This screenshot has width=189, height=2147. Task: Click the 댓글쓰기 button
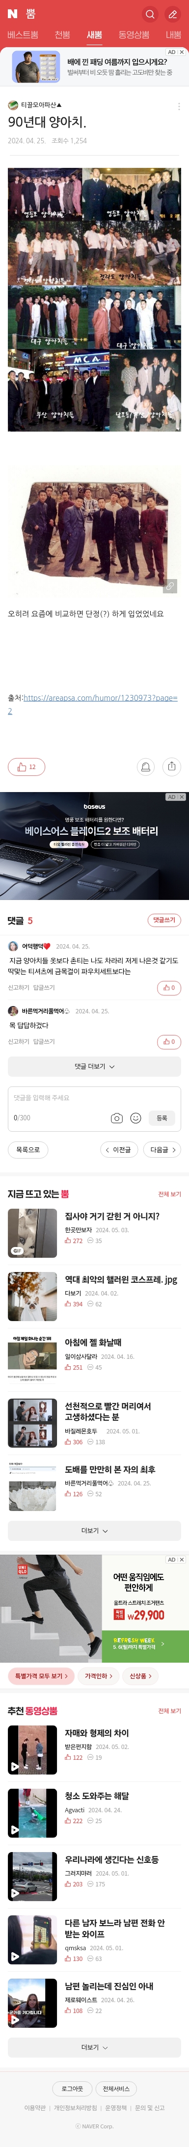tap(164, 920)
